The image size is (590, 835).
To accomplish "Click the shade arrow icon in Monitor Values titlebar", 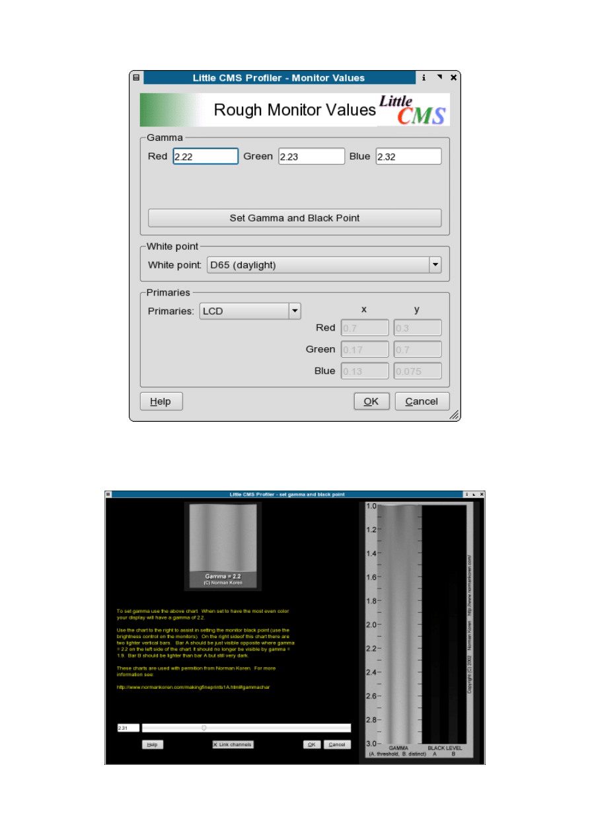I will point(439,77).
